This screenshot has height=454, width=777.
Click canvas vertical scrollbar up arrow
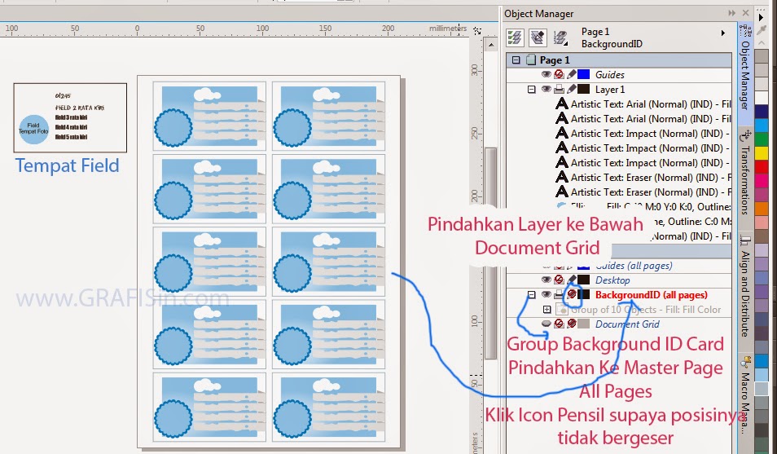pos(490,45)
